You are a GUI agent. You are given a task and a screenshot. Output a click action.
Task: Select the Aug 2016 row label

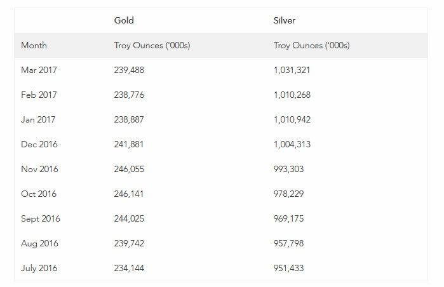tap(39, 244)
